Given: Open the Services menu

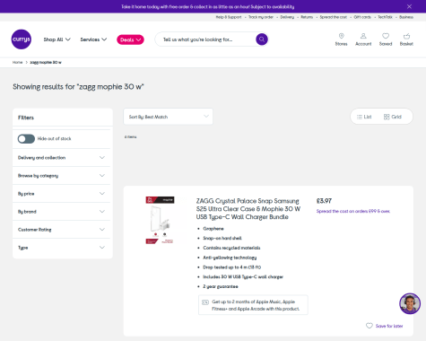Looking at the screenshot, I should pyautogui.click(x=93, y=39).
